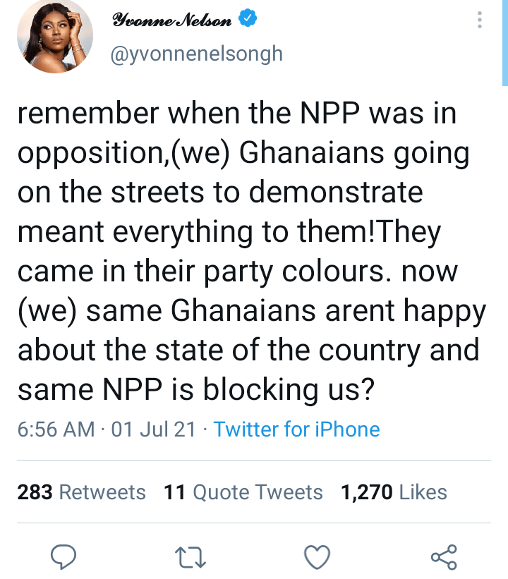Open the profile picture avatar
508x579 pixels.
click(56, 37)
